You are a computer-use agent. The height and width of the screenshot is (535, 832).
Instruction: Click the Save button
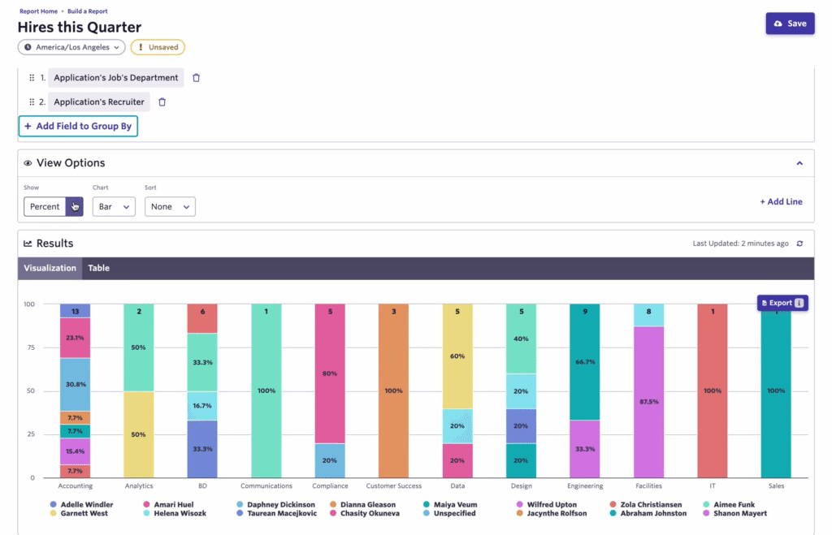[x=790, y=24]
